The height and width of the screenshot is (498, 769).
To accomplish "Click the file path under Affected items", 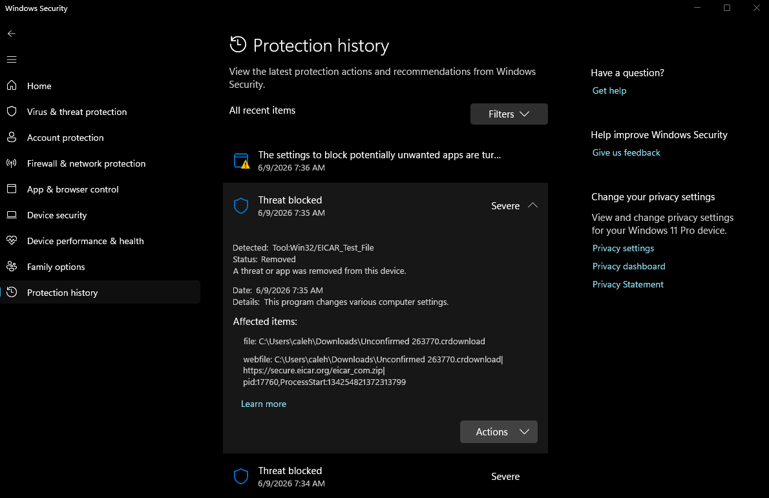I will [364, 341].
